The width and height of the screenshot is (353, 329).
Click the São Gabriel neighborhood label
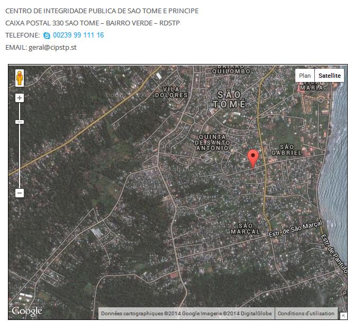coord(286,149)
